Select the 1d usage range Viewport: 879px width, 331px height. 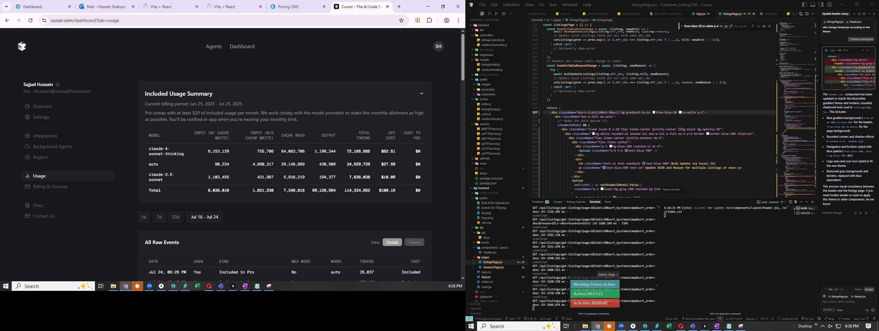[144, 217]
